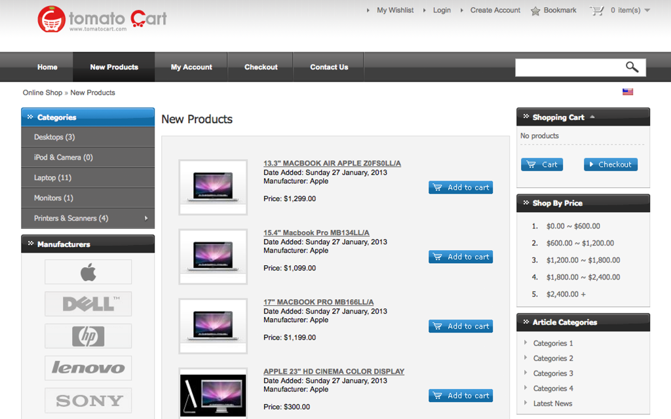671x419 pixels.
Task: Open the Lenovo manufacturer logo
Action: tap(88, 368)
